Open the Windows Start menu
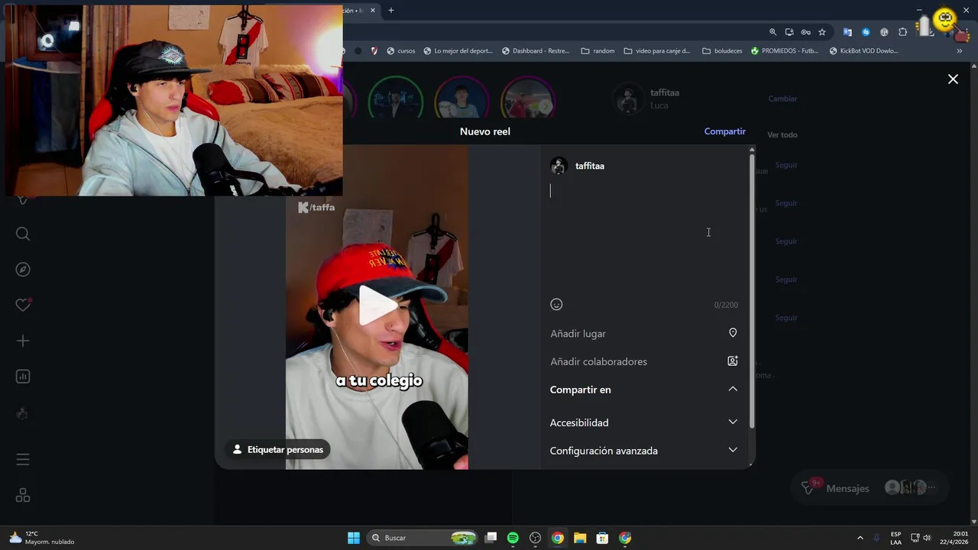The height and width of the screenshot is (550, 978). coord(354,538)
